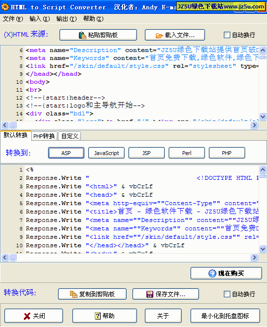
Task: Click the <body> line in source
Action: click(x=38, y=82)
